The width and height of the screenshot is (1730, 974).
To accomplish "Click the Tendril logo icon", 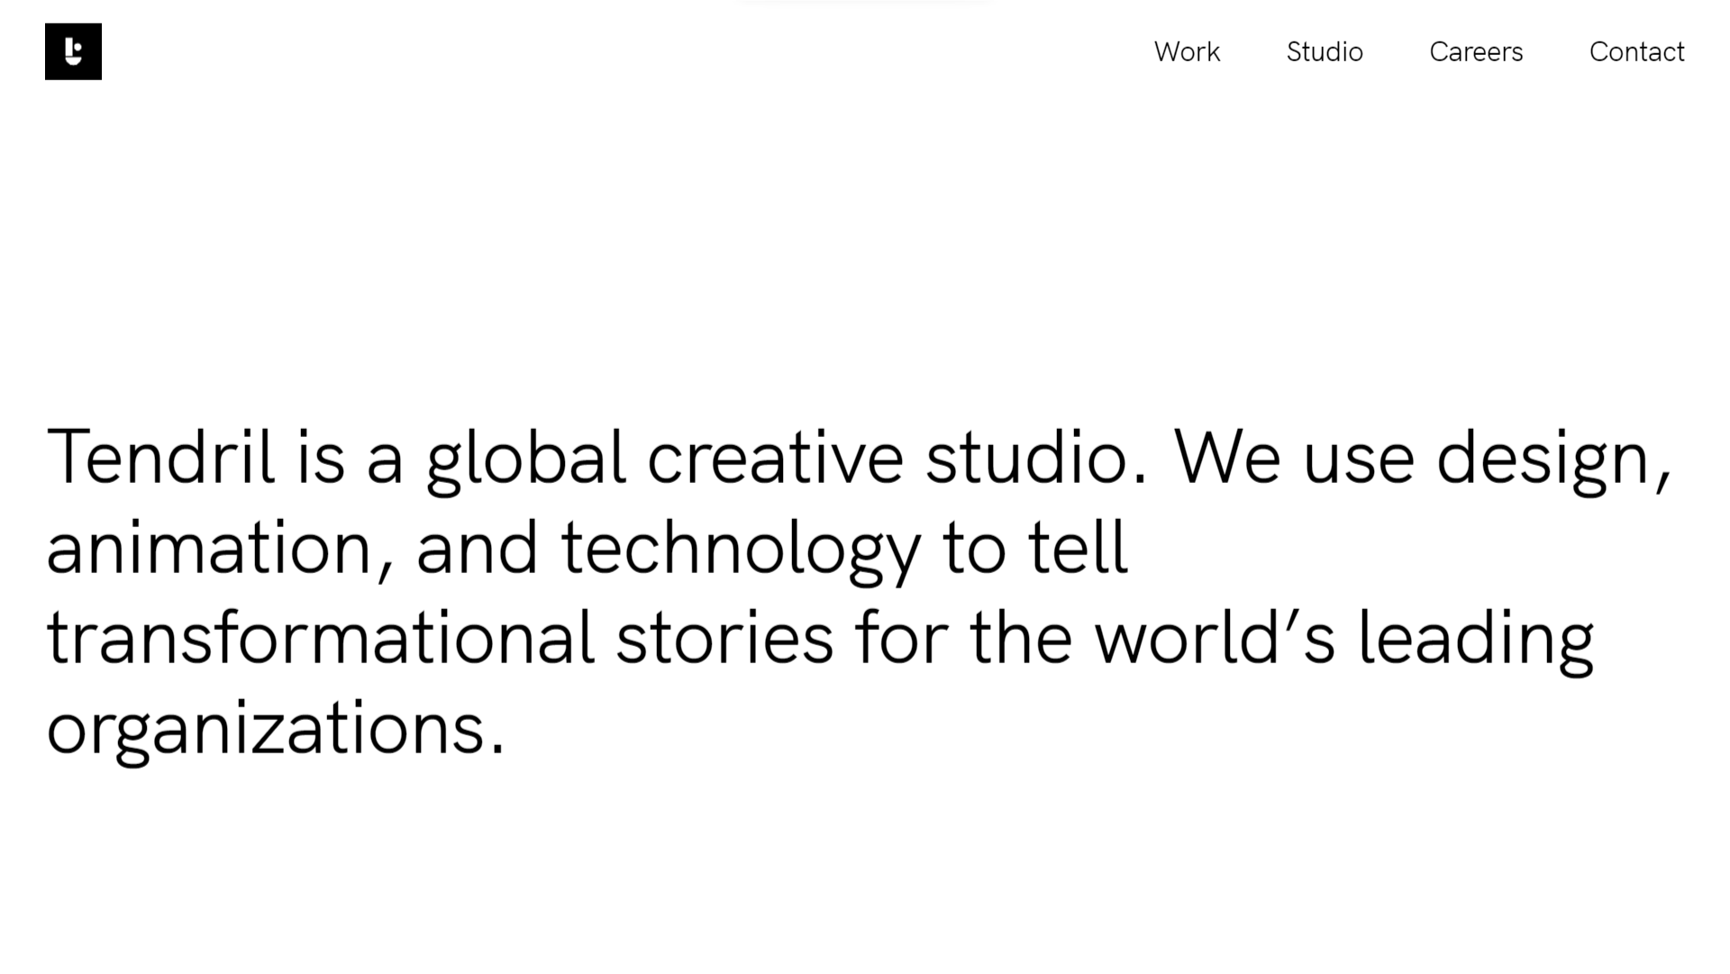I will (x=73, y=51).
